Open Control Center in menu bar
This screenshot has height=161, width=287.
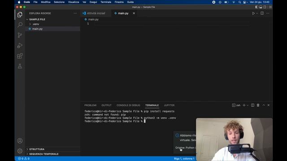point(245,2)
